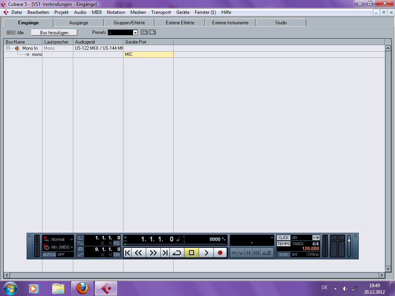395x296 pixels.
Task: Delete preset with the minus preset icon
Action: coord(152,32)
